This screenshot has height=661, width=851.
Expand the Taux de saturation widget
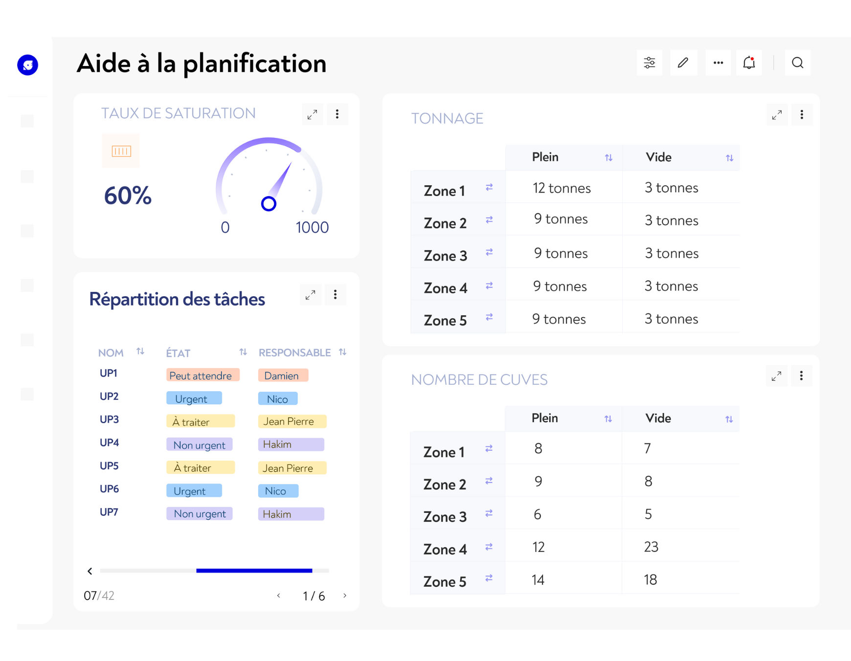pos(312,114)
